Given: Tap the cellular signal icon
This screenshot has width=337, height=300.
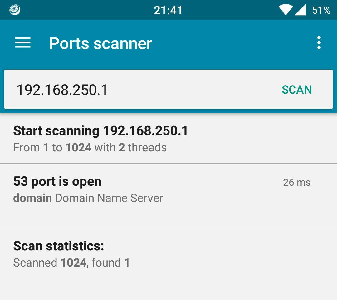Looking at the screenshot, I should pyautogui.click(x=300, y=10).
